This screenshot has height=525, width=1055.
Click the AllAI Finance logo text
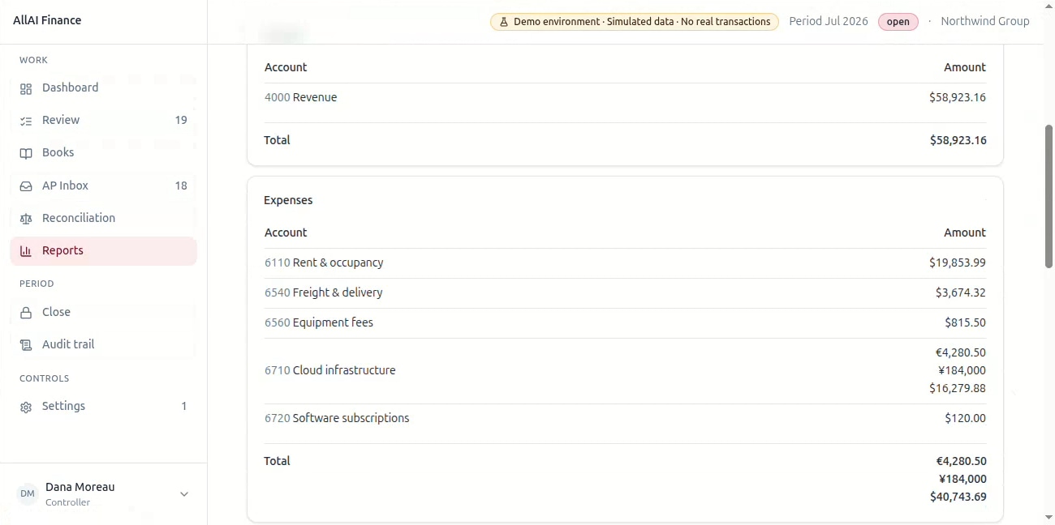coord(47,20)
